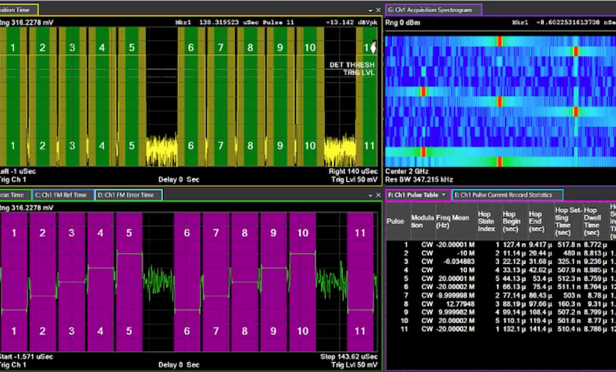
Task: Open the FM Error Time panel dropdown arrow
Action: click(370, 195)
